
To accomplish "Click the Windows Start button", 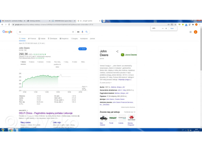I will click(3, 130).
